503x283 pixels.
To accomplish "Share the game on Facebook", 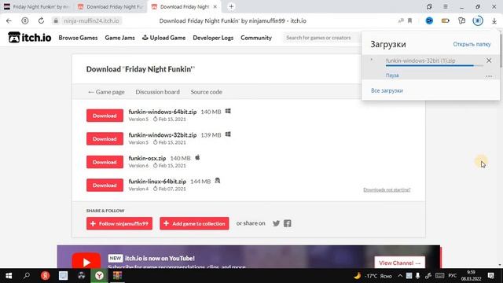I will [288, 223].
